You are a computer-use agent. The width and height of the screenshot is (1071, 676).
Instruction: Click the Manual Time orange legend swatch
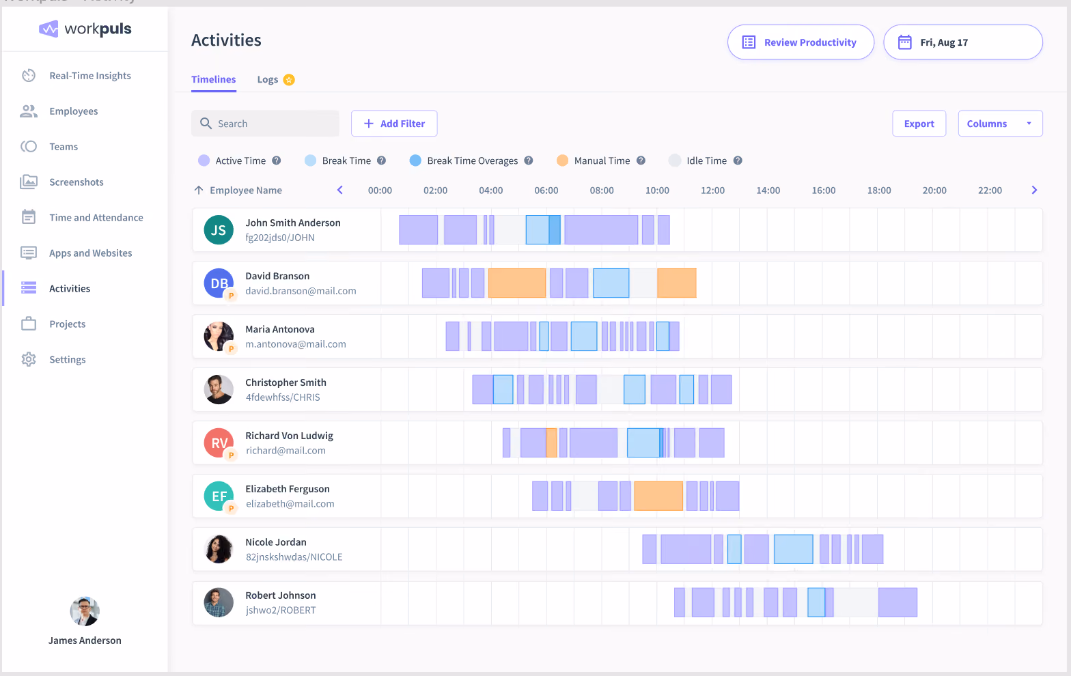tap(562, 160)
